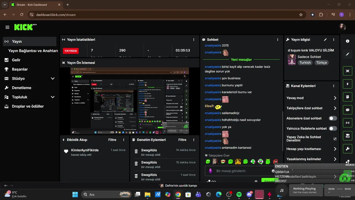Click the YAYINDA live badge
Image resolution: width=355 pixels, height=200 pixels.
point(71,51)
